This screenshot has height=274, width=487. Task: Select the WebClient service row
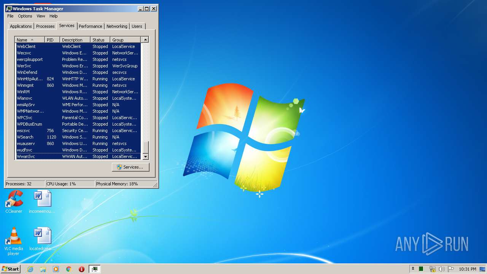coord(78,46)
